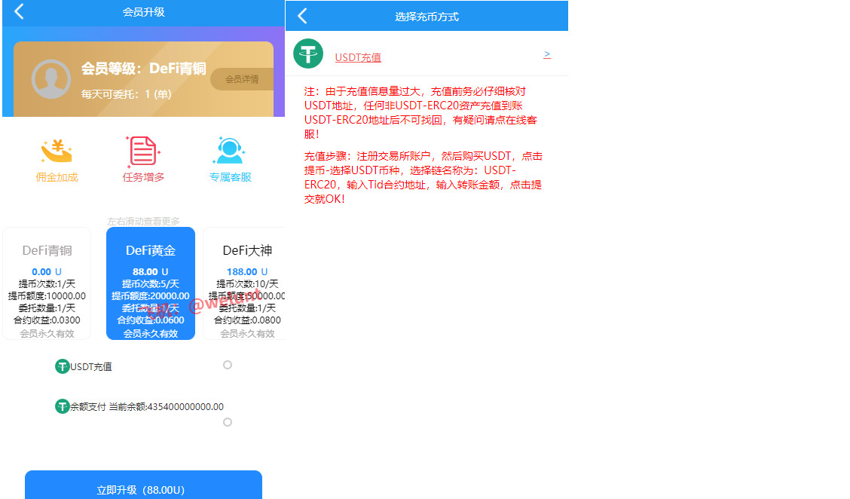
Task: Tap the large Tether logo beside USDT充值
Action: pyautogui.click(x=308, y=54)
